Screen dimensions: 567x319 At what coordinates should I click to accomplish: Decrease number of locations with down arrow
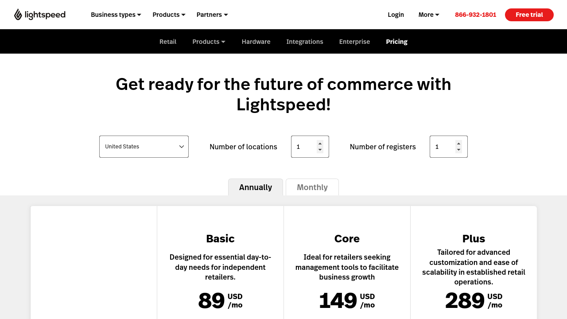(x=320, y=150)
